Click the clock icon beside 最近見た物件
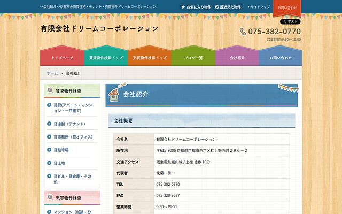 click(x=217, y=7)
